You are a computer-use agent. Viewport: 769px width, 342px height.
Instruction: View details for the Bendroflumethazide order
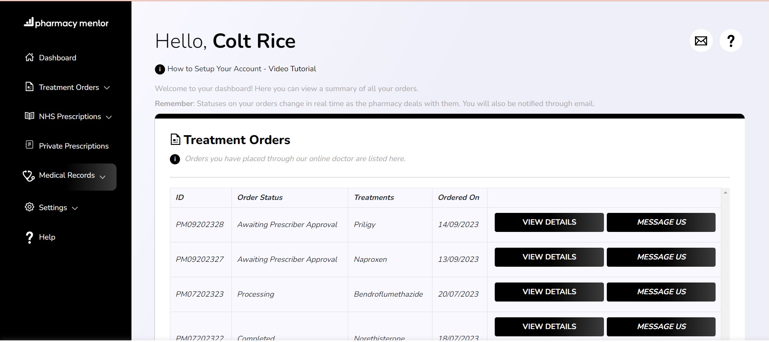[x=549, y=292]
